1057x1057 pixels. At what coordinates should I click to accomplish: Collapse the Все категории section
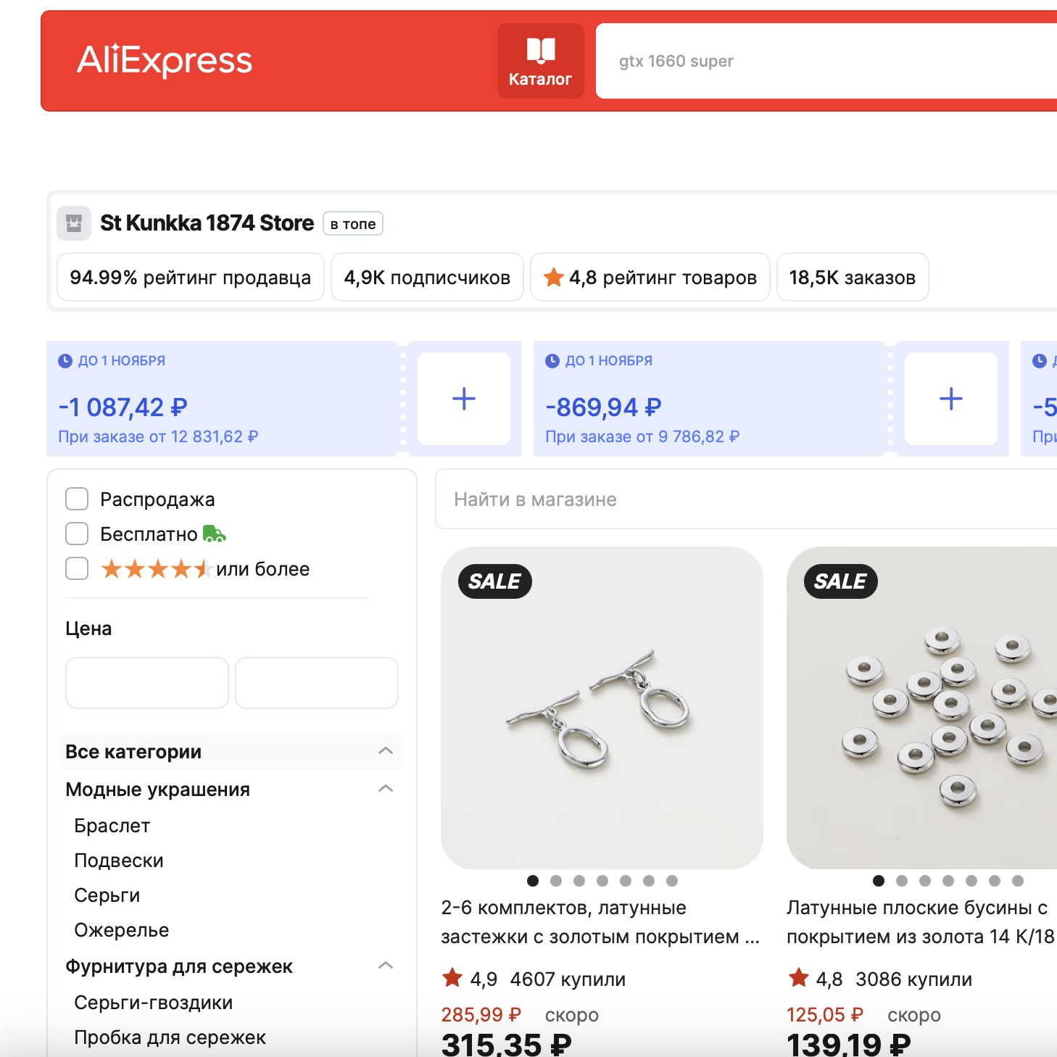pos(386,751)
